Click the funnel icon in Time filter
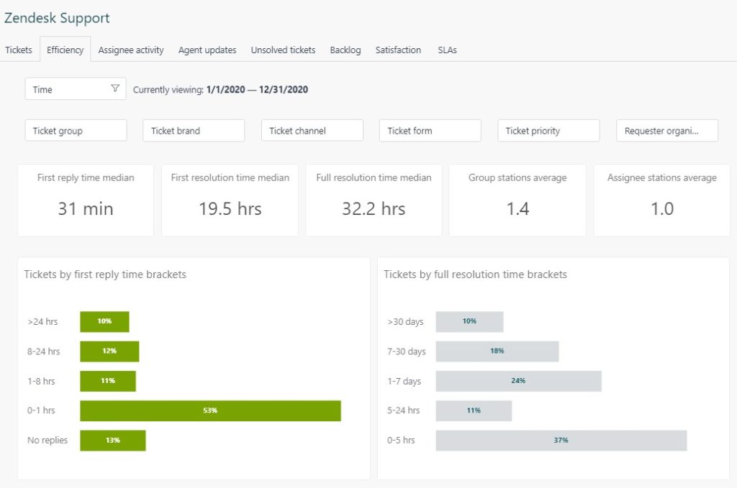The width and height of the screenshot is (737, 488). 115,88
